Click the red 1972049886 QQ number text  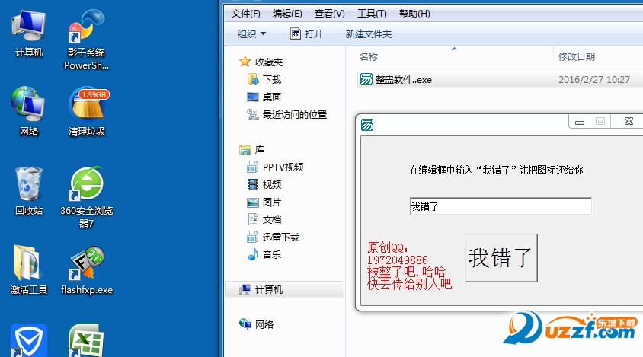point(398,260)
